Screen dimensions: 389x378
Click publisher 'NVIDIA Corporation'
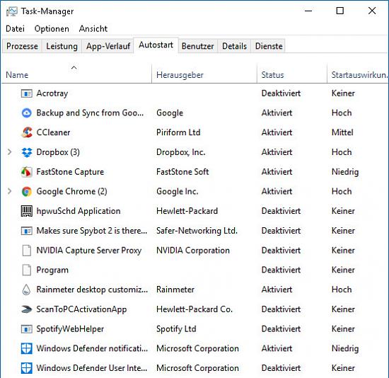point(193,251)
